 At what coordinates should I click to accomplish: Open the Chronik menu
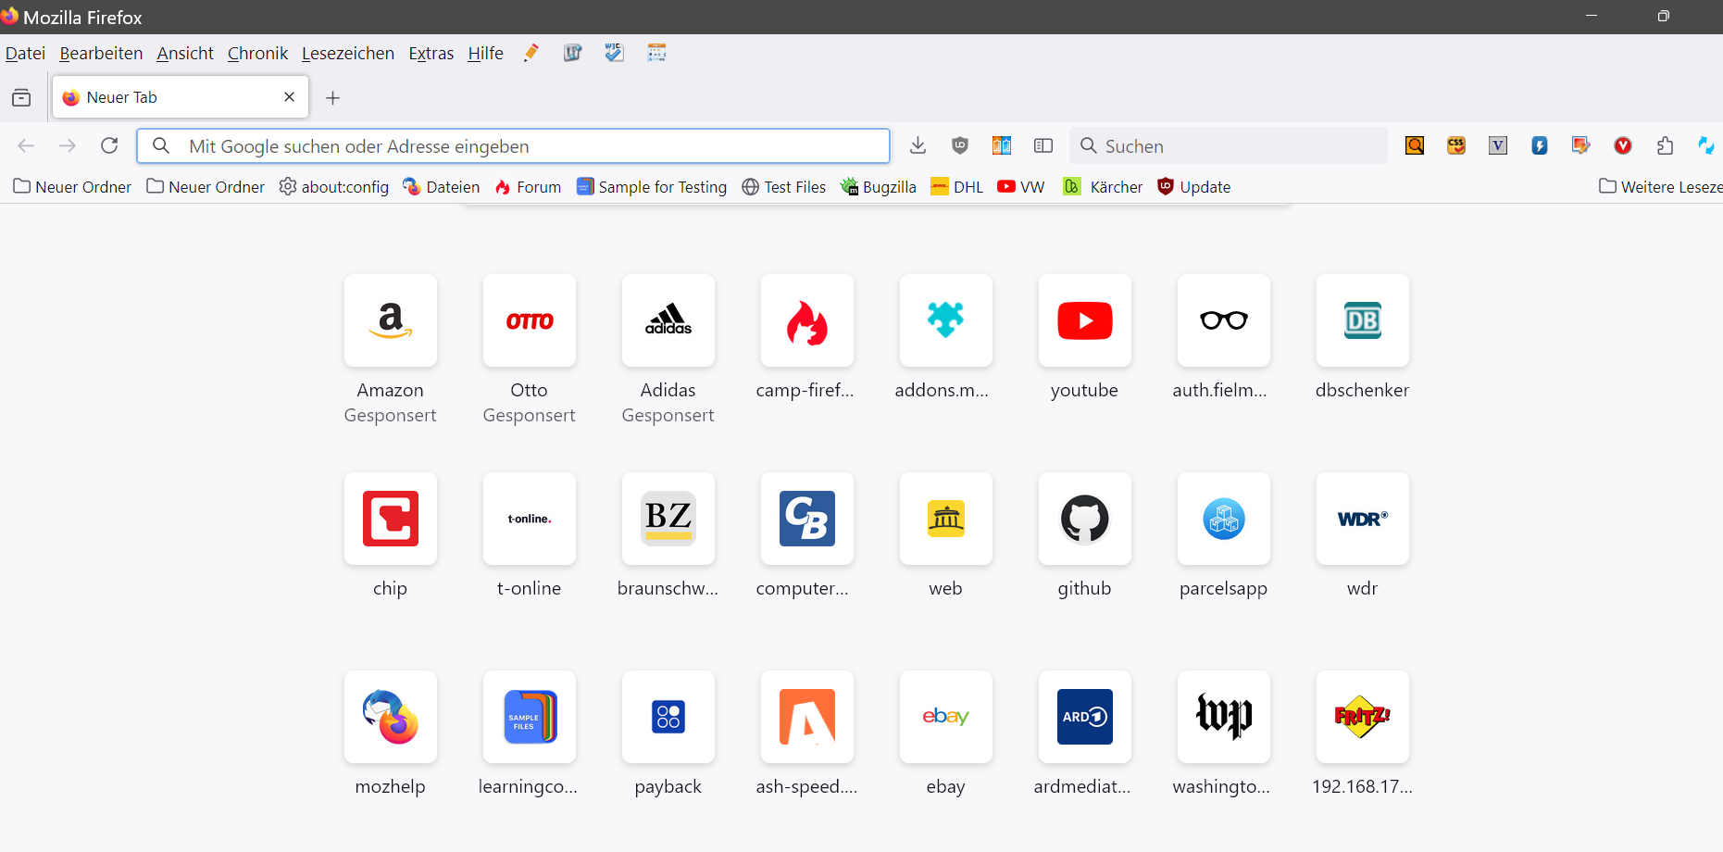pyautogui.click(x=257, y=54)
